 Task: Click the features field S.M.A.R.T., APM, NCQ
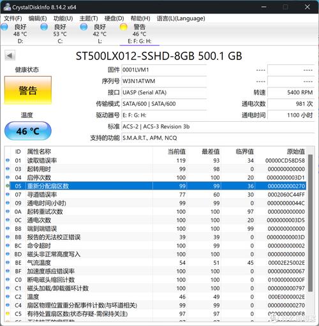tap(218, 138)
